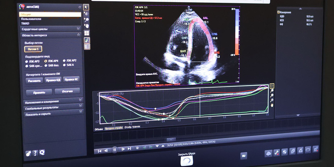The image size is (334, 167).
Task: Step back one frame
Action: [106, 151]
